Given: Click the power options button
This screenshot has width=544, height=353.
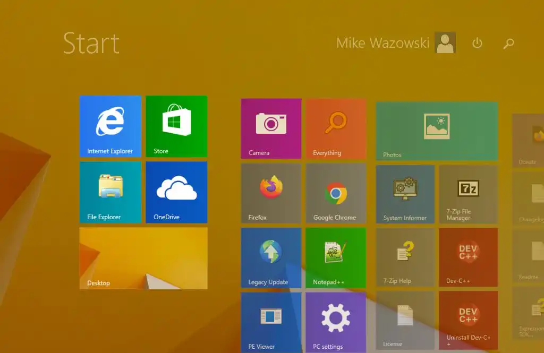Looking at the screenshot, I should 478,43.
